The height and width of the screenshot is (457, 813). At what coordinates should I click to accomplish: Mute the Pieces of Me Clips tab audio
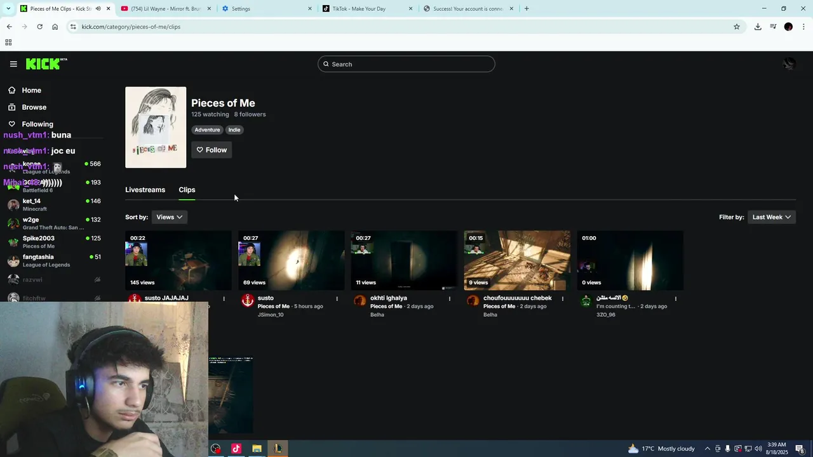(x=98, y=9)
